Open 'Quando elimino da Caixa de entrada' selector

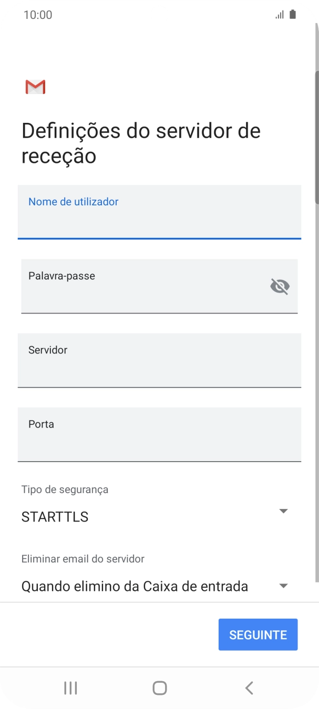tap(135, 586)
